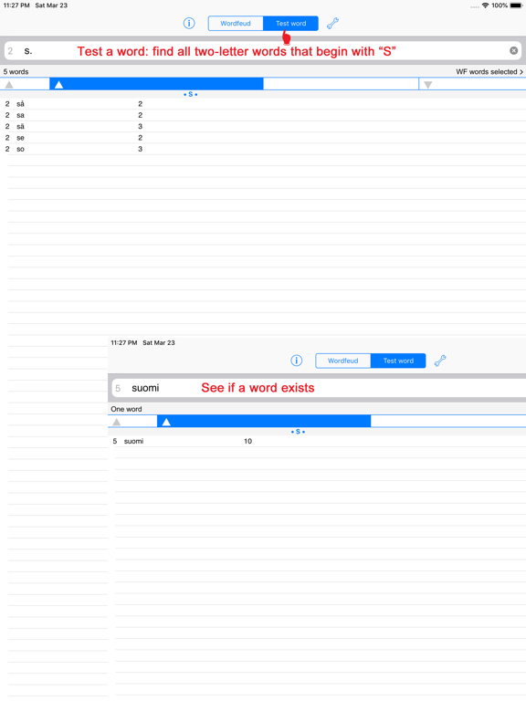Screen dimensions: 526x701
Task: Open the info icon in top toolbar
Action: pos(189,23)
